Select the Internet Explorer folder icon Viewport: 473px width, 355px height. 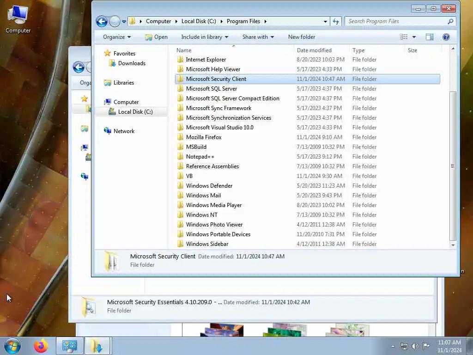tap(181, 60)
